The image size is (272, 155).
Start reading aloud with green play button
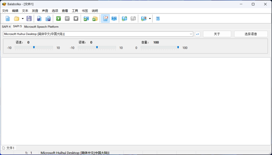(x=58, y=18)
